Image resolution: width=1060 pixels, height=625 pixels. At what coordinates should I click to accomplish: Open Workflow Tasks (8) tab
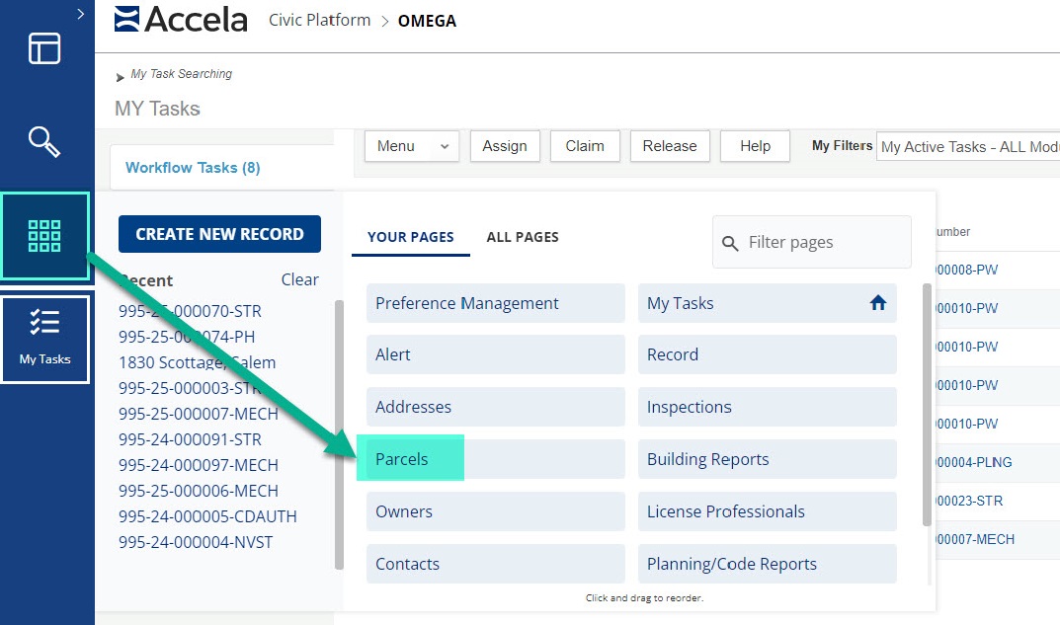pos(193,168)
